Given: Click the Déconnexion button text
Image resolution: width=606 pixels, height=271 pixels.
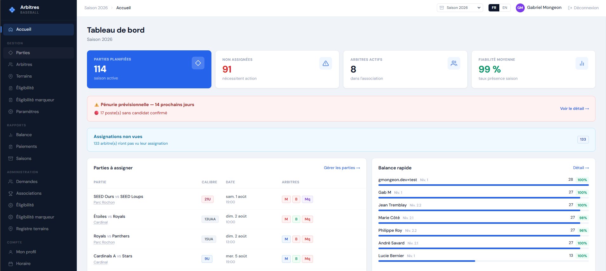Looking at the screenshot, I should pyautogui.click(x=586, y=8).
